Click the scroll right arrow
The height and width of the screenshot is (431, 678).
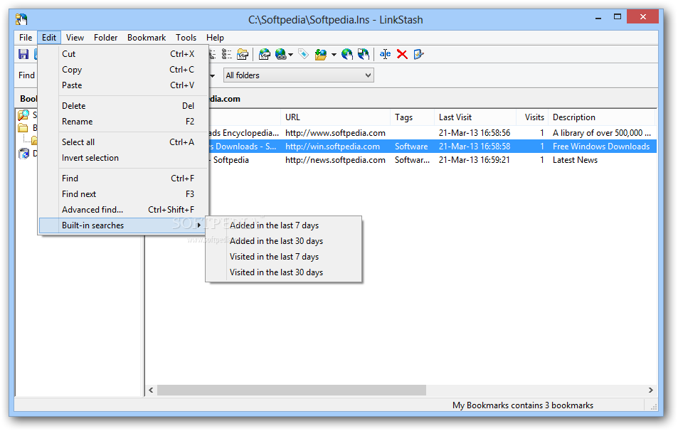(x=651, y=390)
